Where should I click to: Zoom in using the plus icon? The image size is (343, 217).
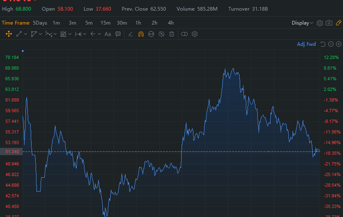338,44
